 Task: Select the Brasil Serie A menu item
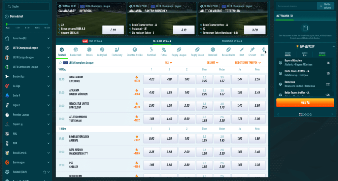click(x=27, y=153)
